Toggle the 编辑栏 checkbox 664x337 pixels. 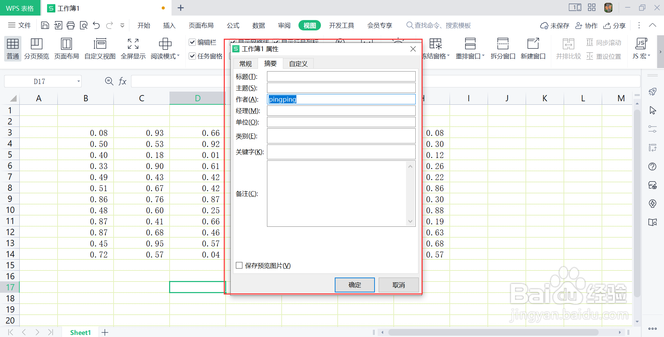pyautogui.click(x=193, y=42)
